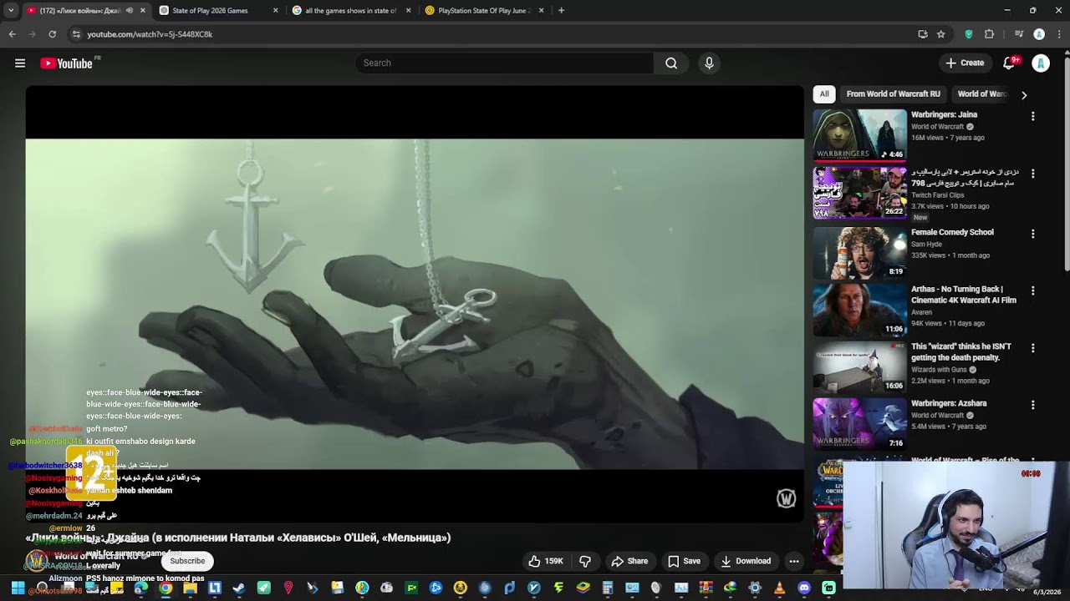Screen dimensions: 1070x601
Task: Open the wizard death penalty thumbnail
Action: pos(859,367)
